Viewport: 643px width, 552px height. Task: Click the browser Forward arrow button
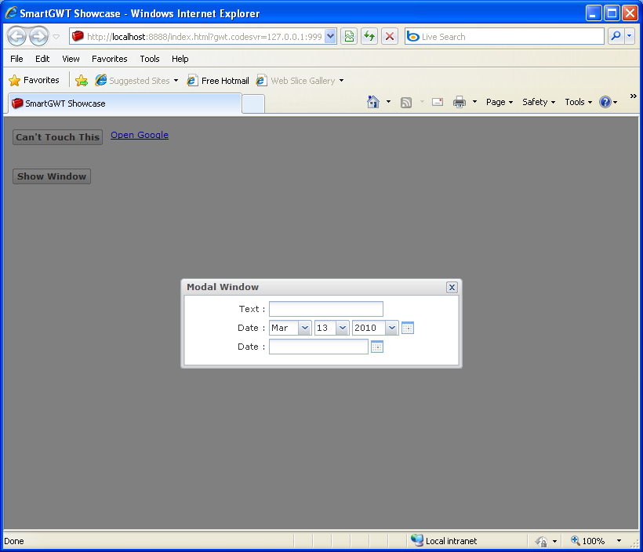(x=39, y=37)
